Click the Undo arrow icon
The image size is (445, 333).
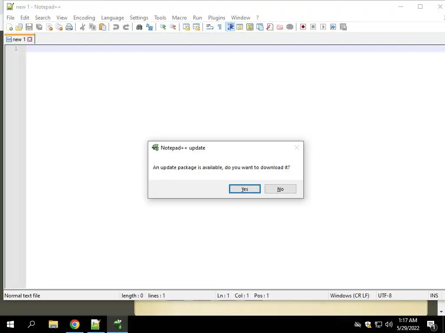(116, 27)
